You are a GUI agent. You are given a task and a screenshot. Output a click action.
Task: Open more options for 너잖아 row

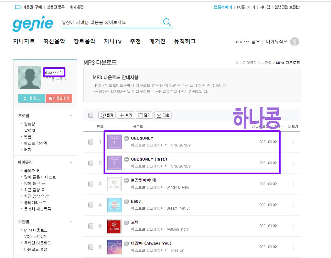pyautogui.click(x=293, y=247)
